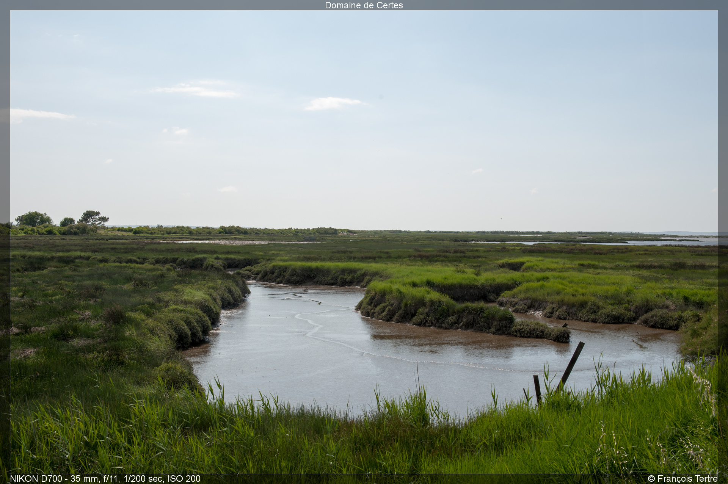The image size is (728, 484).
Task: Click the 'NIKON D700 - 35 mm, f/11, 1/200 sec, ISO 200' caption
Action: (105, 479)
